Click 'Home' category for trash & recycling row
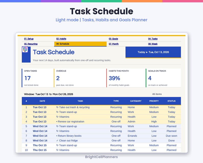 pos(131,107)
